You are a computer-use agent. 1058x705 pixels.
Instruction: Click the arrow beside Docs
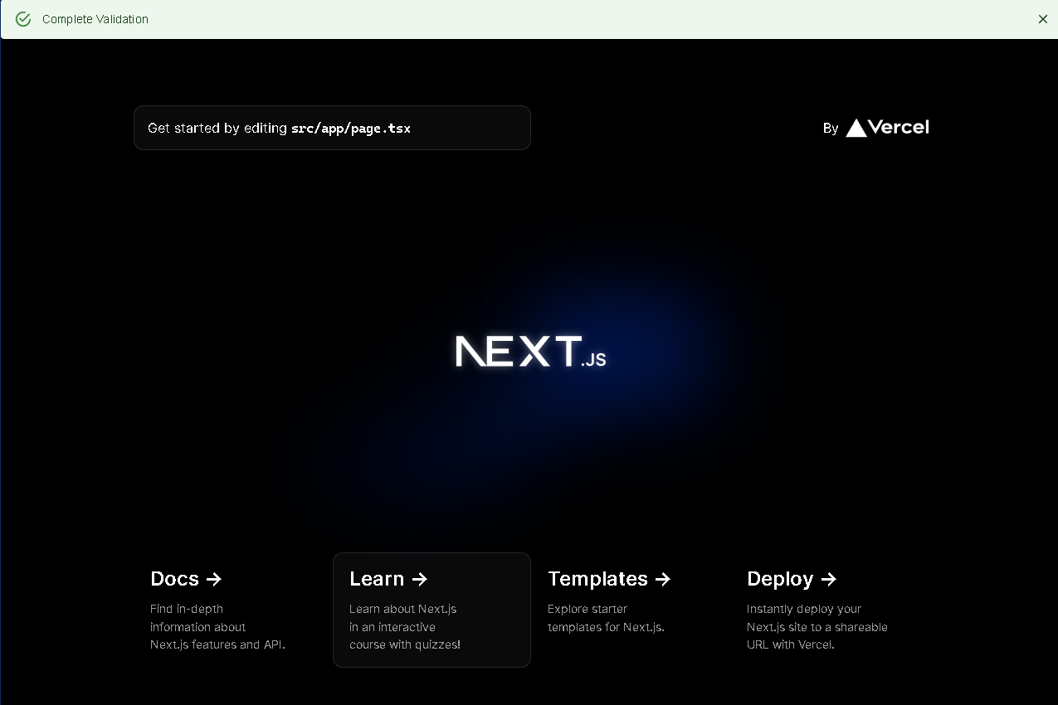point(214,579)
